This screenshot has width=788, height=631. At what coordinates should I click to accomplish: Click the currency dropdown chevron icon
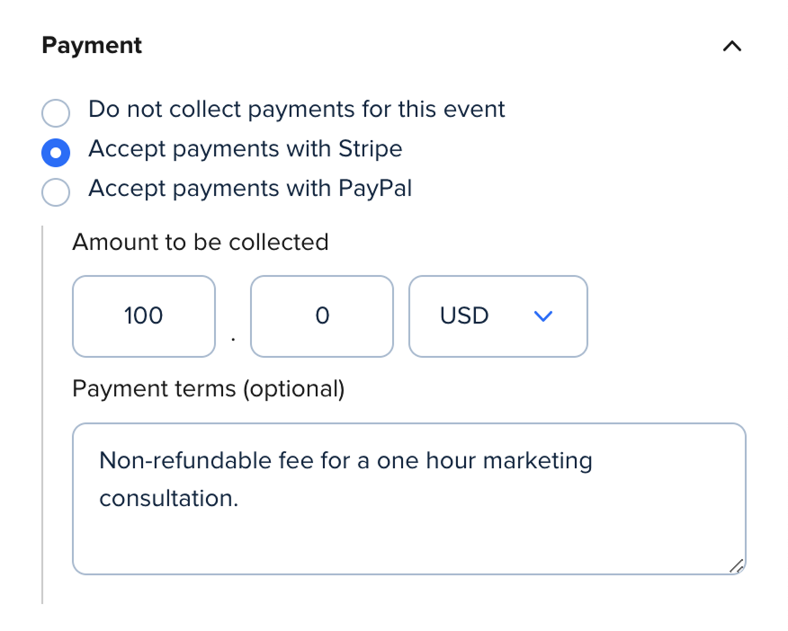click(542, 316)
